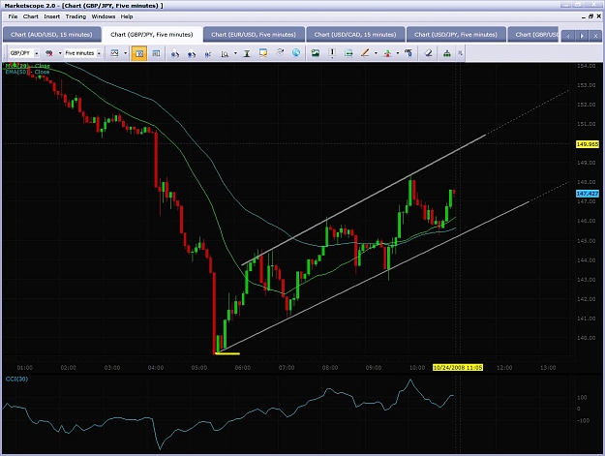Open the Help menu
This screenshot has height=456, width=605.
(127, 16)
